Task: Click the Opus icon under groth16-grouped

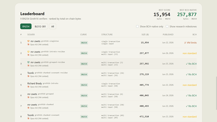Action: (28, 97)
